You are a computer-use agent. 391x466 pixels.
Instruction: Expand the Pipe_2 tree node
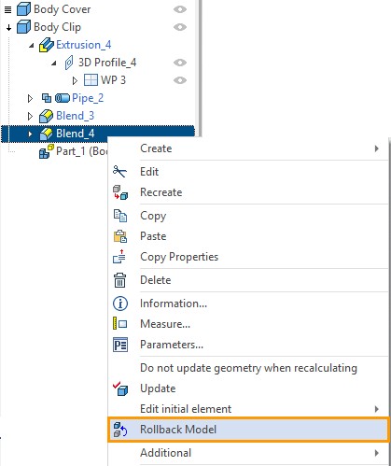[30, 98]
